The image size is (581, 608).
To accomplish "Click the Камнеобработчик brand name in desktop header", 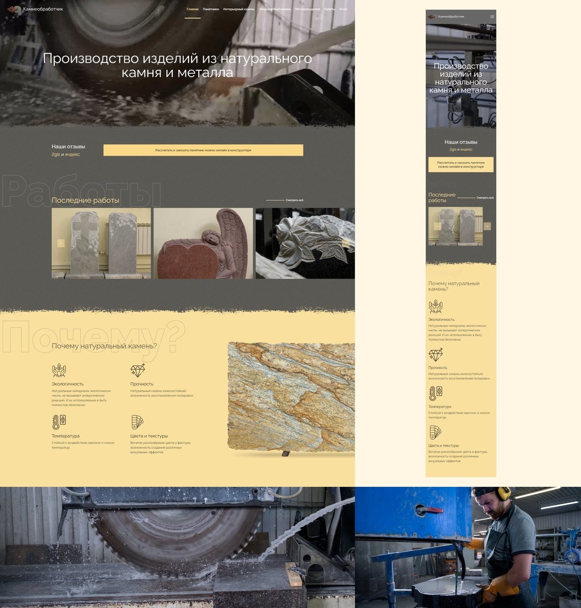I will point(43,9).
